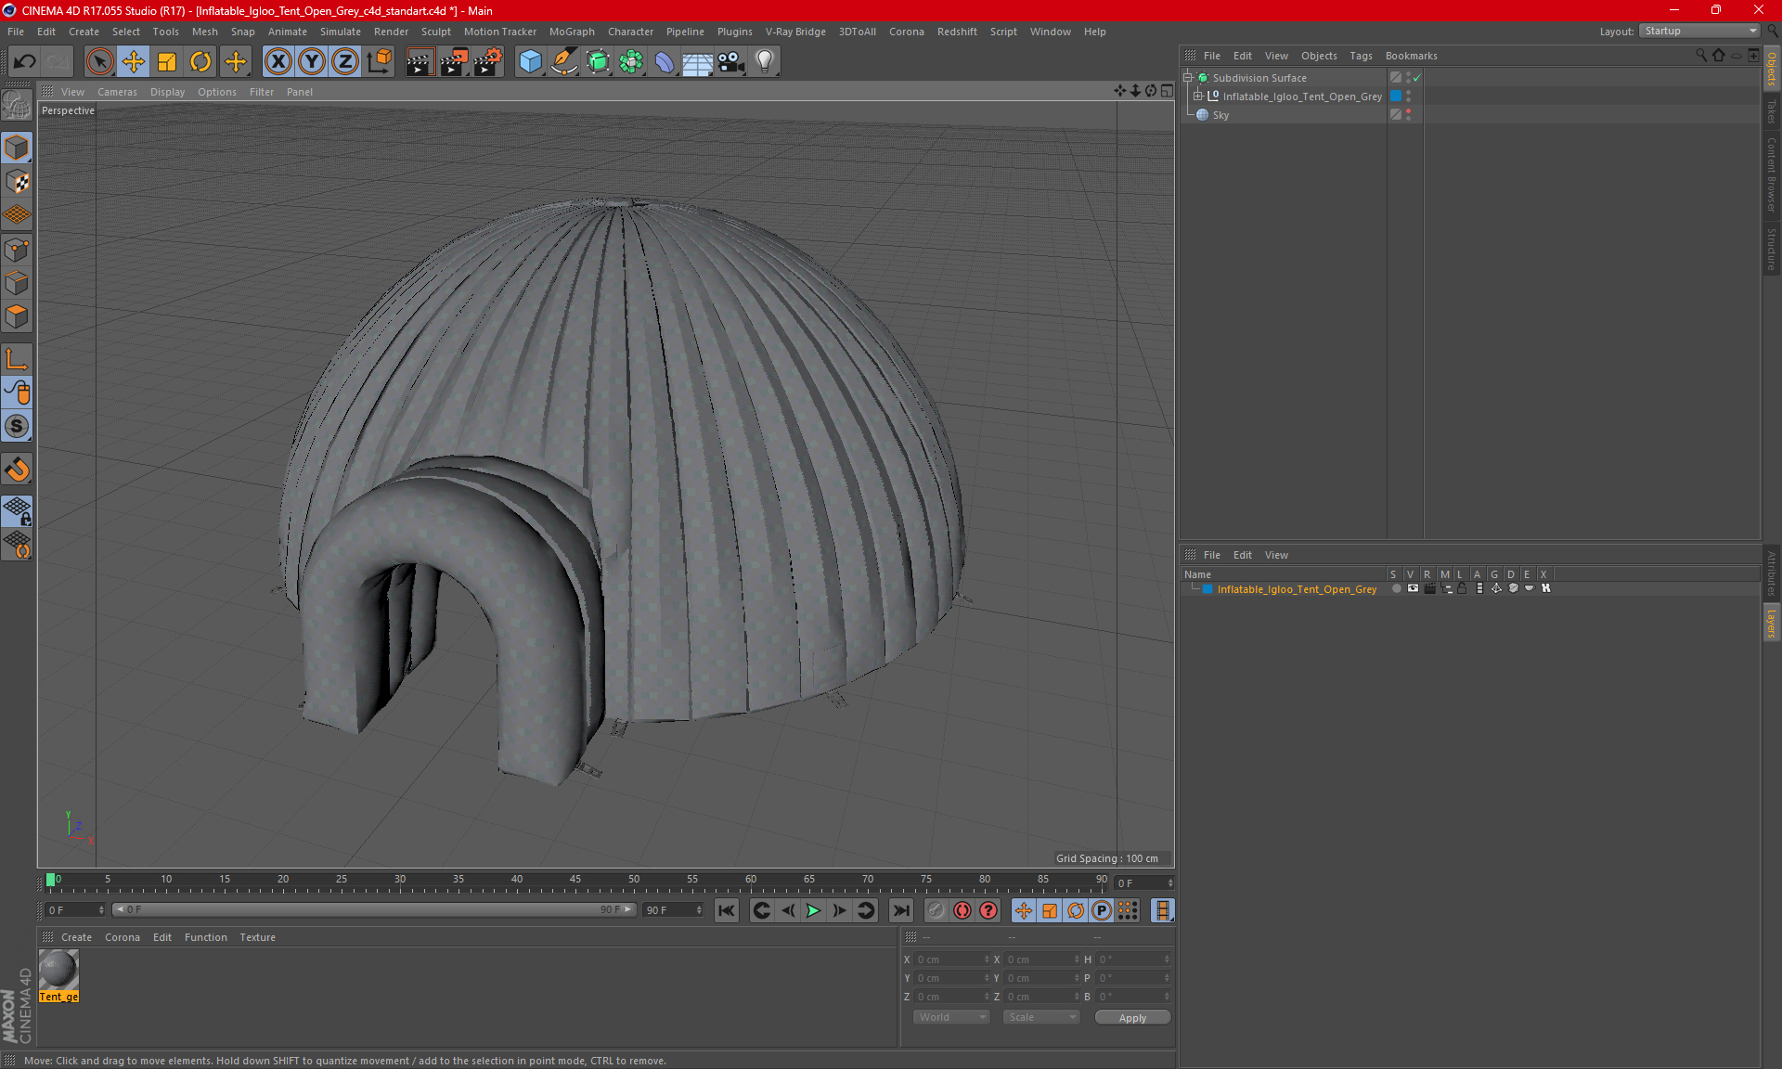The height and width of the screenshot is (1069, 1782).
Task: Toggle X-axis lock
Action: point(278,62)
